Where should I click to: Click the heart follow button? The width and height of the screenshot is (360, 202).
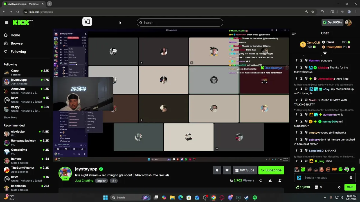point(227,170)
